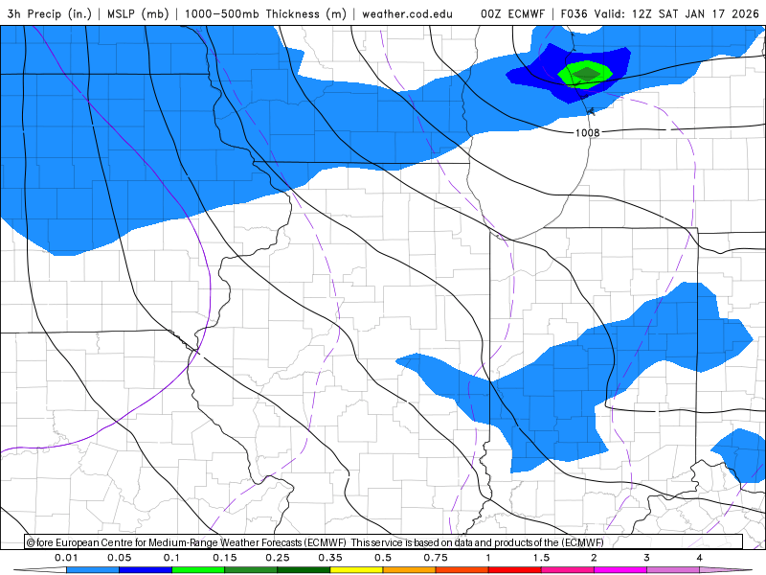766x575 pixels.
Task: Click the 'weather.cod.edu' site text
Action: [x=407, y=13]
